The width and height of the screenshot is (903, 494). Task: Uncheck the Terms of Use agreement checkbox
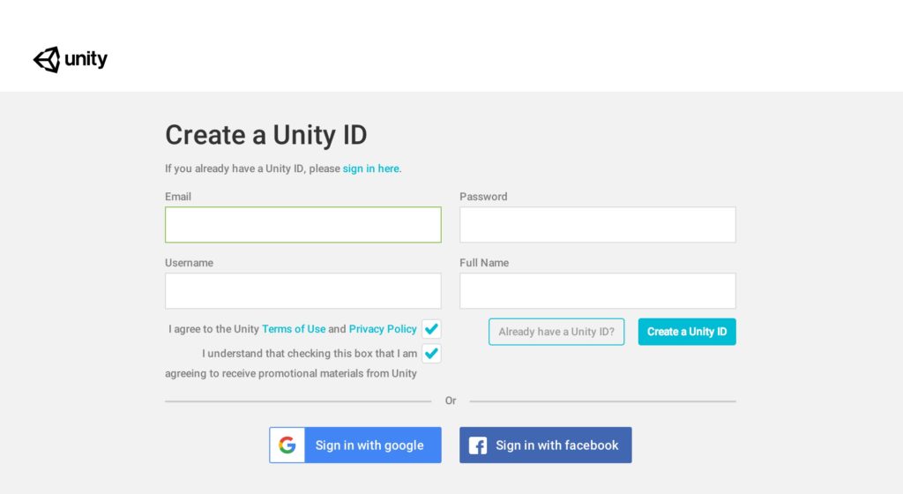(x=431, y=329)
